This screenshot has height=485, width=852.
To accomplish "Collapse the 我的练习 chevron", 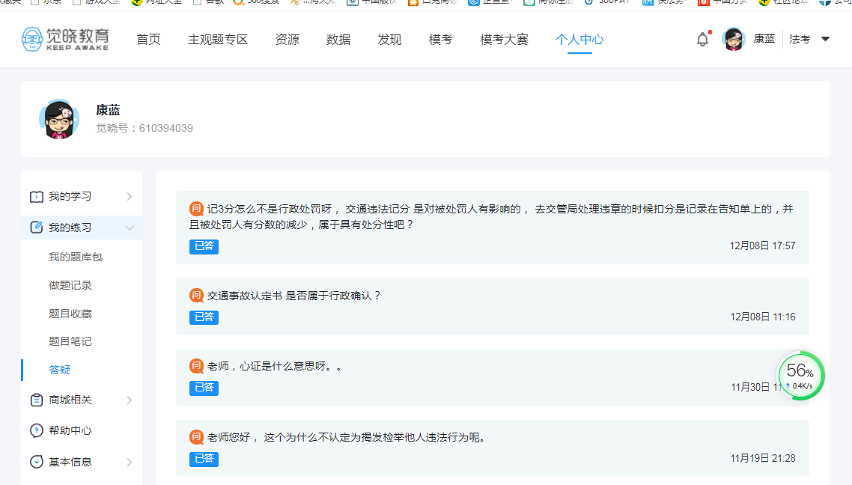I will tap(130, 228).
